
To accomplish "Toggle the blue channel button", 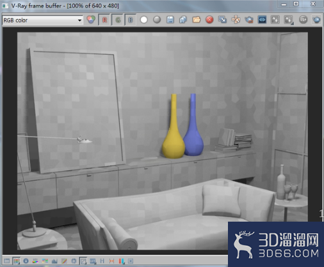I will [x=131, y=20].
